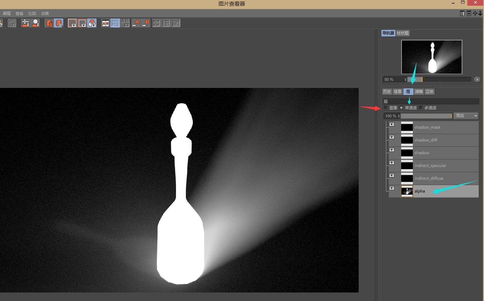Click the dotted grid toolbar icon
484x301 pixels.
[x=12, y=23]
